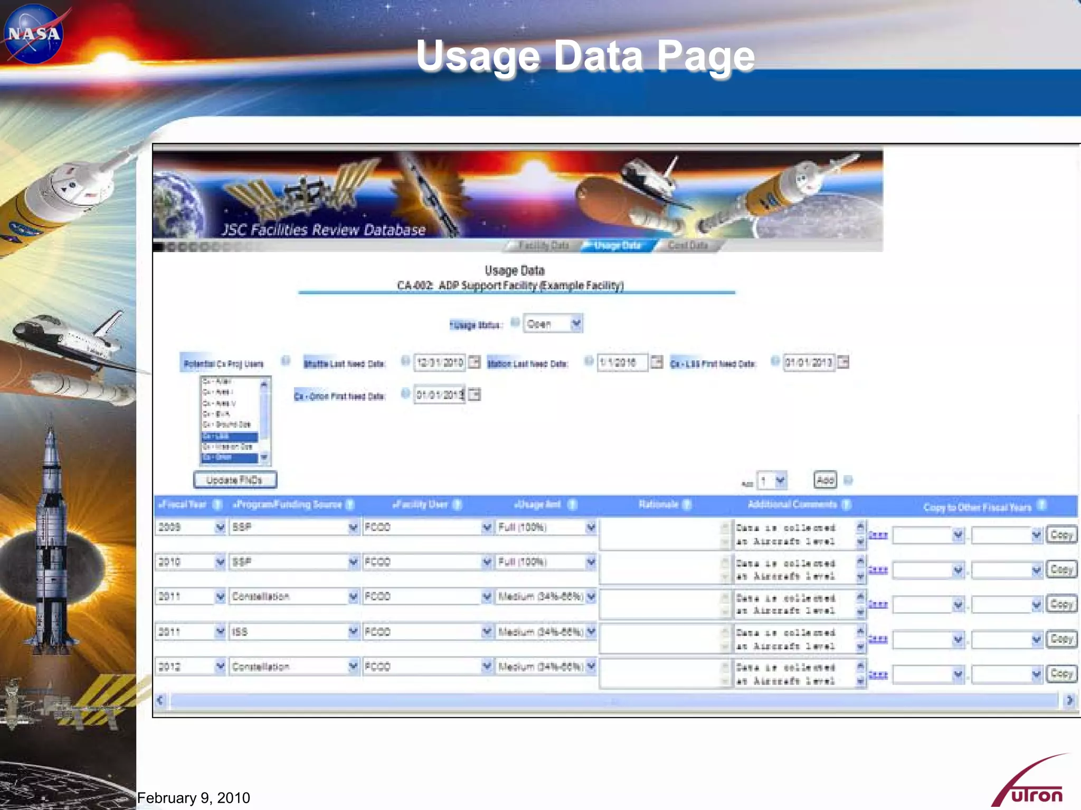Click the link after comments in 2009 row

tap(878, 535)
